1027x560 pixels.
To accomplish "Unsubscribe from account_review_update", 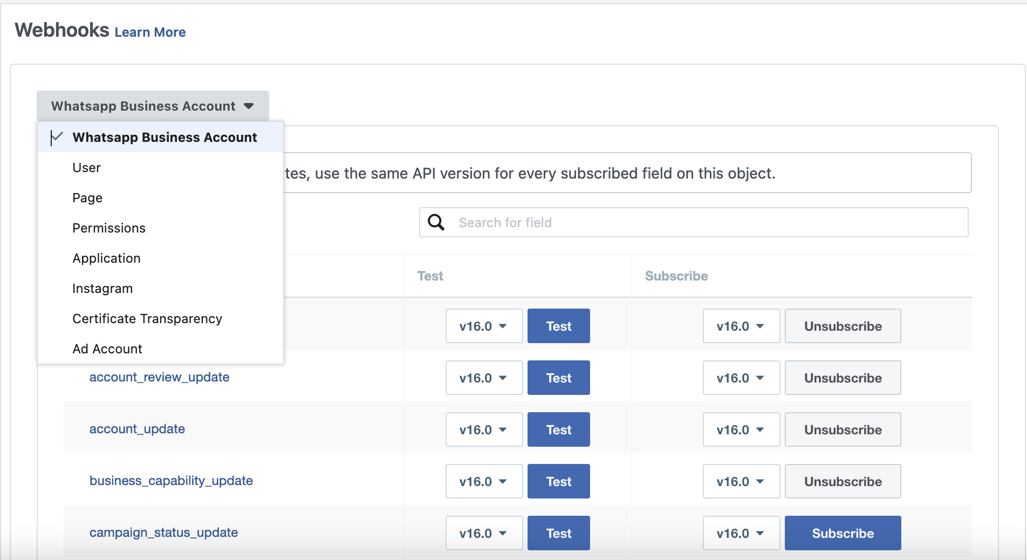I will coord(843,378).
